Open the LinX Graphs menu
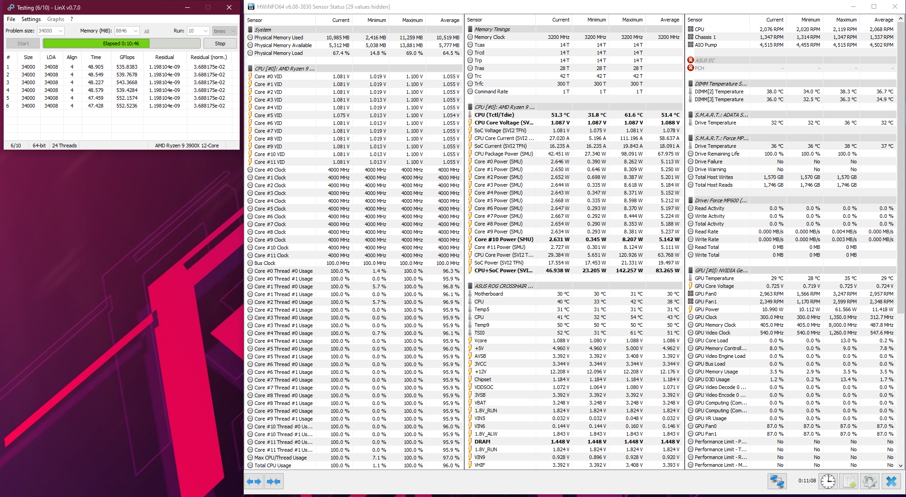Viewport: 906px width, 497px height. click(x=55, y=19)
